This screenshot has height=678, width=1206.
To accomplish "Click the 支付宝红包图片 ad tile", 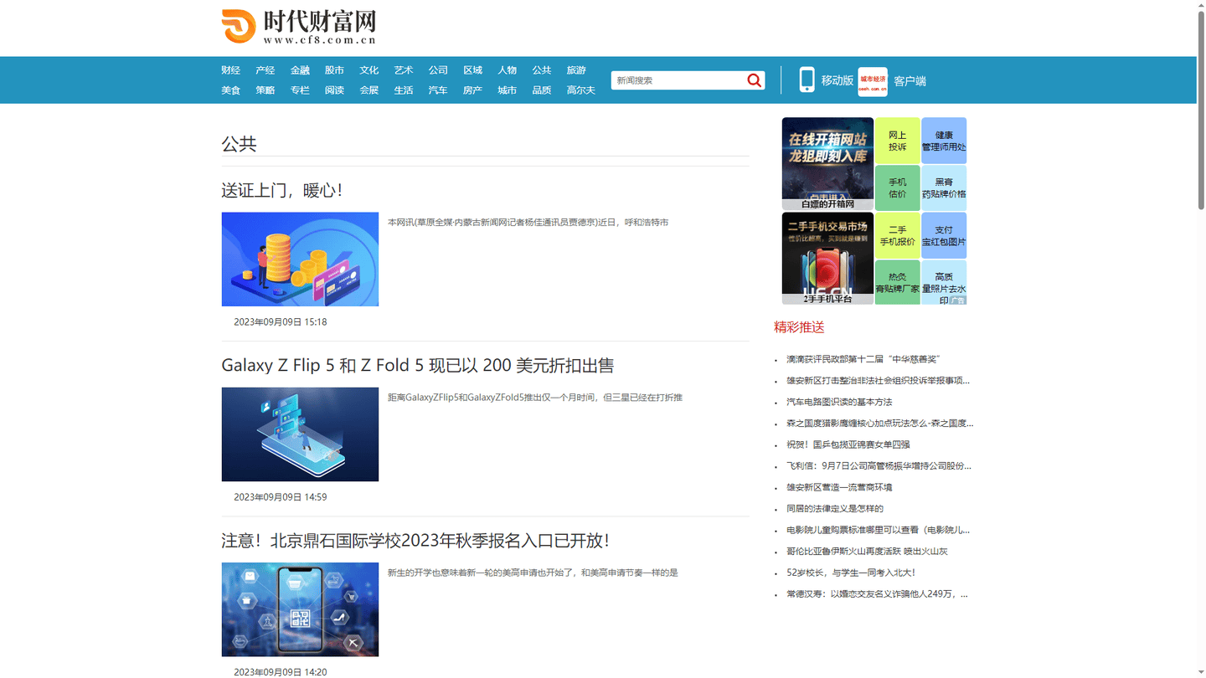I will tap(944, 235).
